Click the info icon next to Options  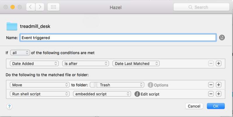click(x=150, y=85)
